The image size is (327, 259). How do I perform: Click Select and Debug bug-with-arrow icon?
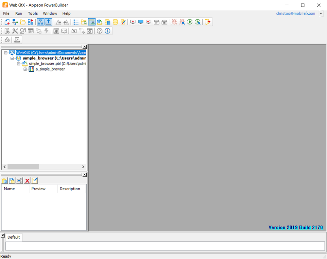(x=182, y=22)
